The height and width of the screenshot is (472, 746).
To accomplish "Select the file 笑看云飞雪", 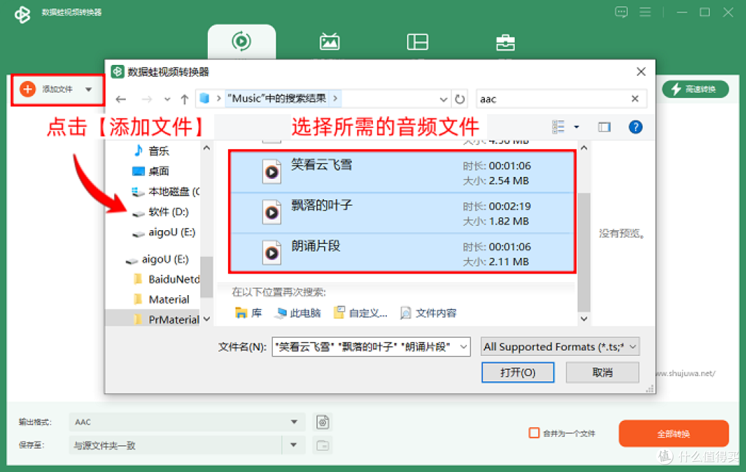I will point(403,172).
